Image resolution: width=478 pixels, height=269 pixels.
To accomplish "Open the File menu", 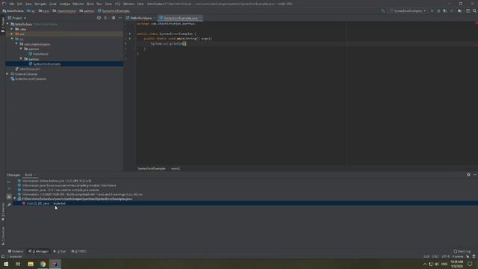I will 12,4.
